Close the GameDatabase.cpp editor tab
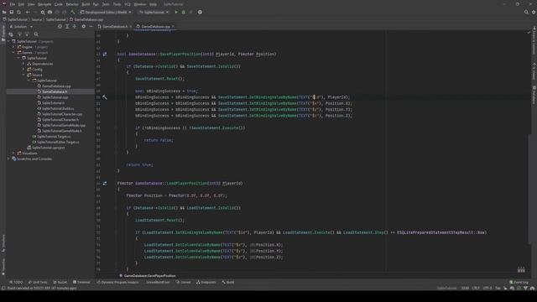The image size is (537, 302). point(174,26)
